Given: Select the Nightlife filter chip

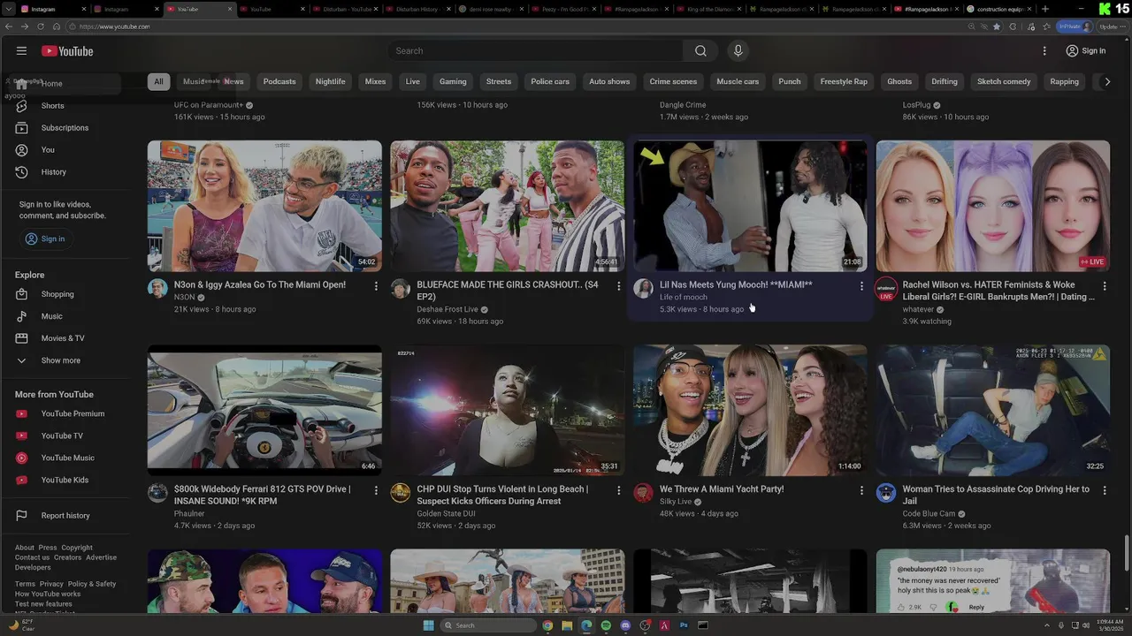Looking at the screenshot, I should click(x=331, y=81).
